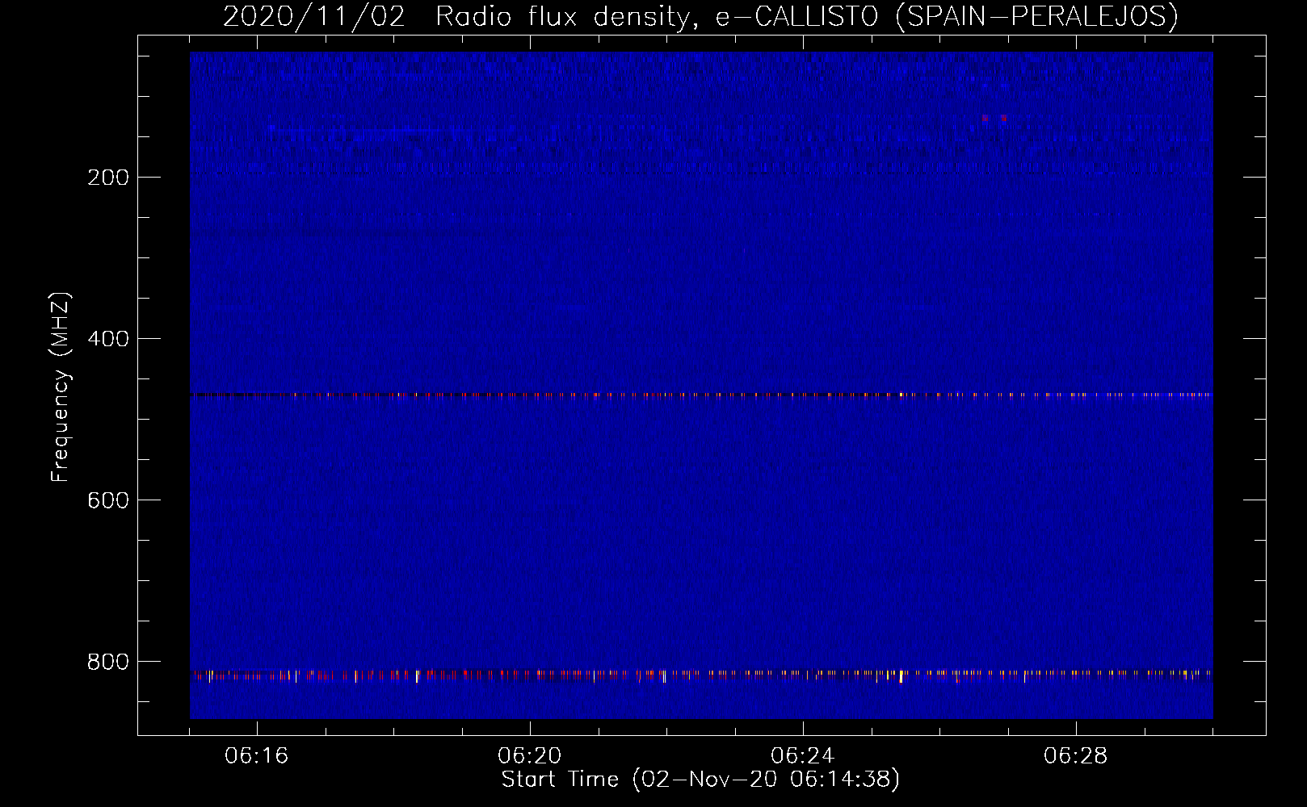Screen dimensions: 1307x807
Task: Click the '06:20' time tick label
Action: [x=530, y=756]
